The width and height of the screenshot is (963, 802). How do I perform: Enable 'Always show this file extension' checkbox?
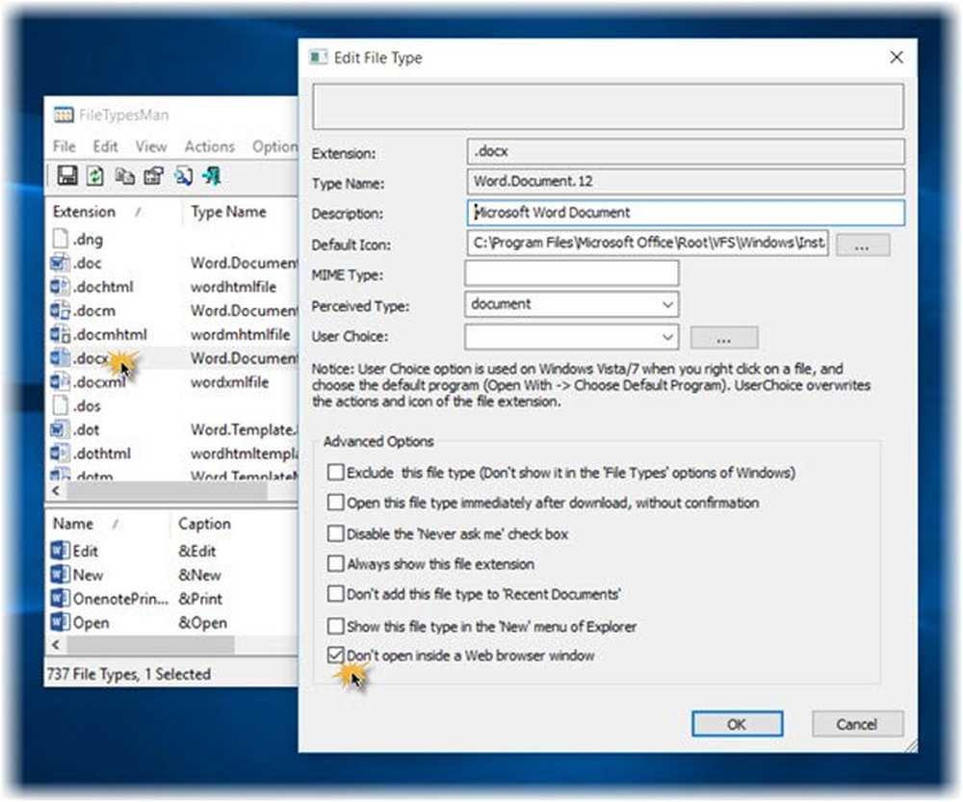(x=335, y=564)
